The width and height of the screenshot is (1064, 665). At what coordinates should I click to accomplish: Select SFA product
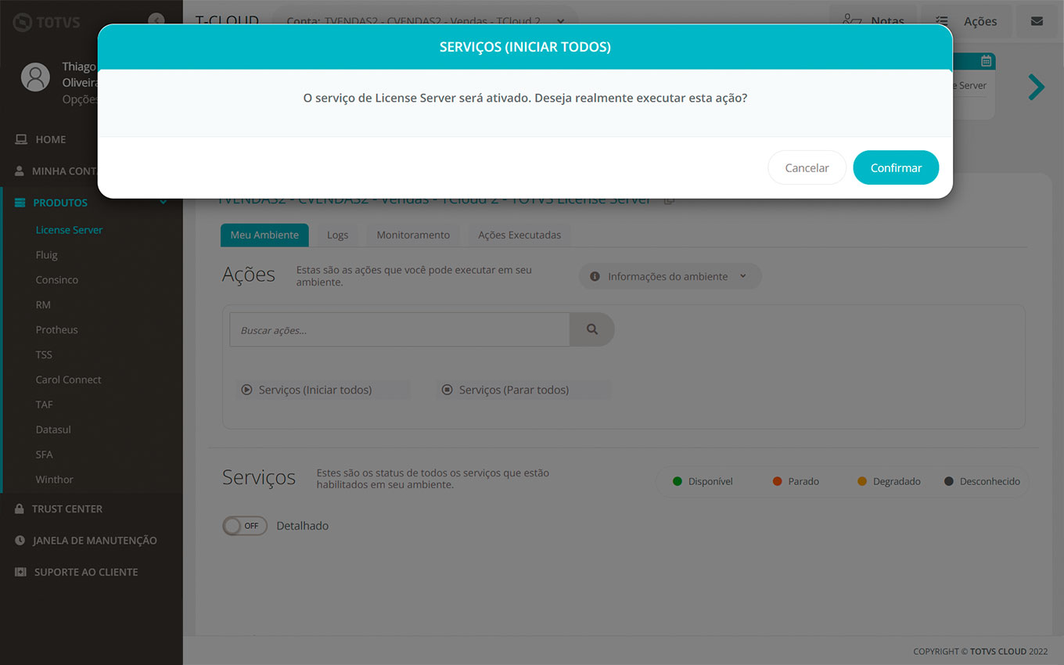(44, 455)
